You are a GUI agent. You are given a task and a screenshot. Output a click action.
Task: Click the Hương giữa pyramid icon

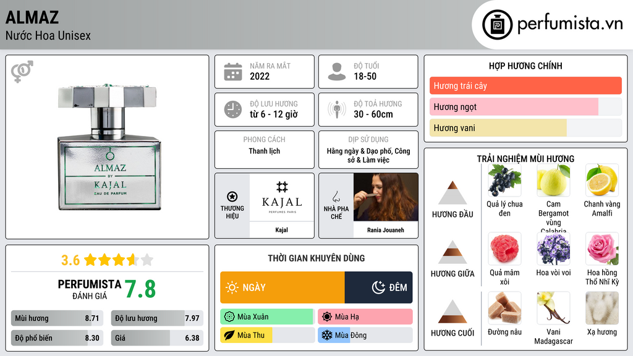pyautogui.click(x=452, y=252)
